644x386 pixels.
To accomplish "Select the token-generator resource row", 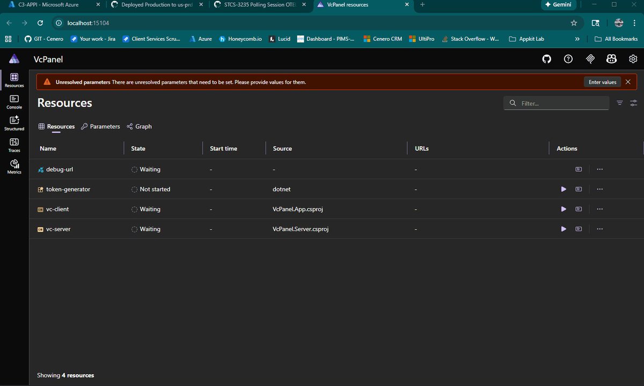I will [336, 189].
